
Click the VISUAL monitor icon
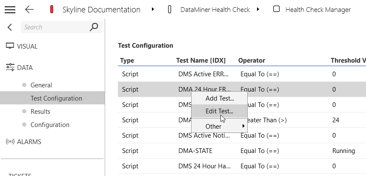click(10, 46)
